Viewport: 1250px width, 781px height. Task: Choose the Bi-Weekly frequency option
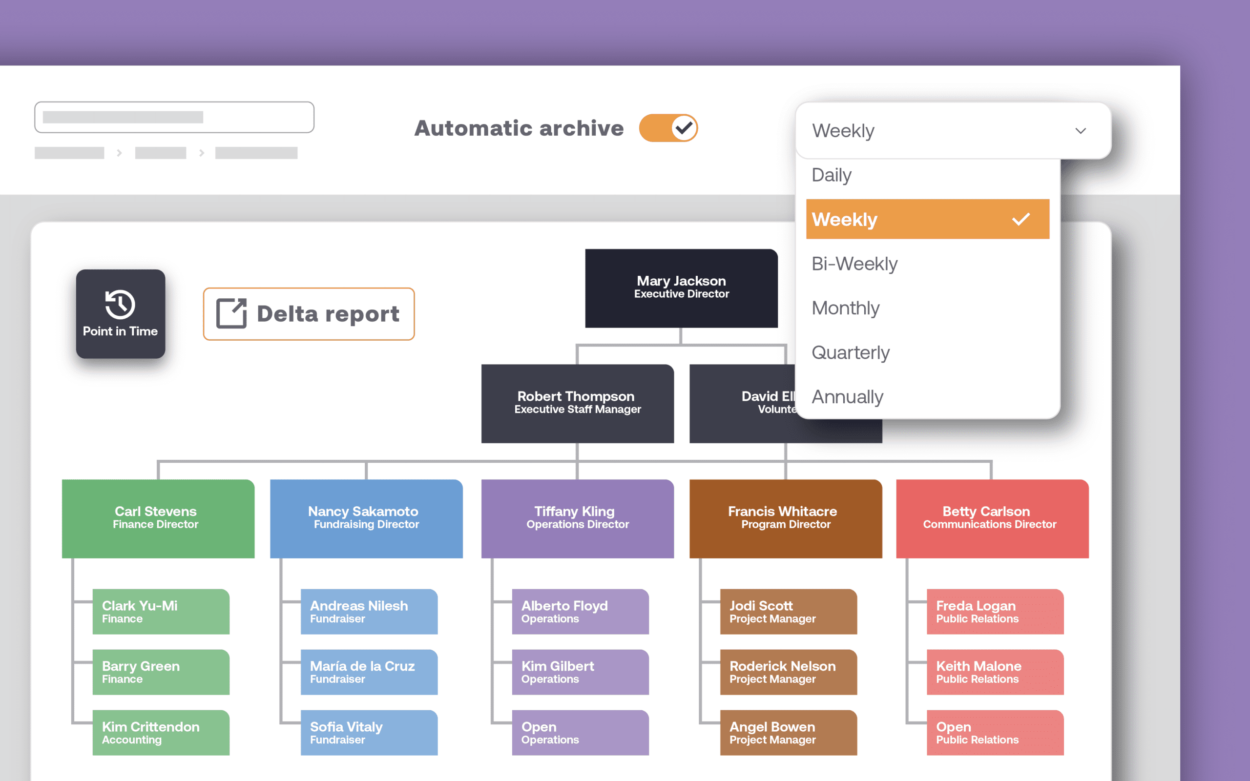point(854,264)
